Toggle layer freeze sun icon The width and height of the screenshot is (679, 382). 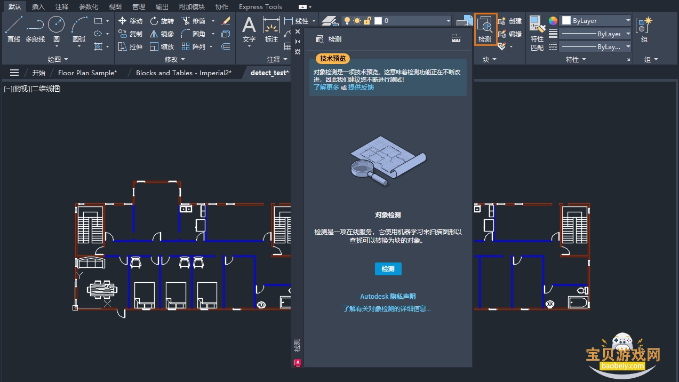357,21
